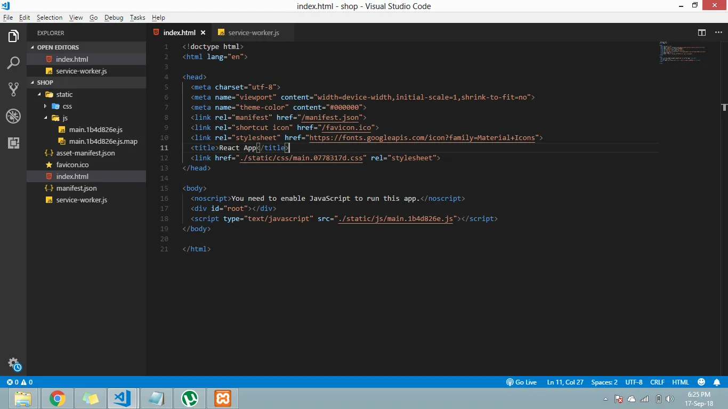The height and width of the screenshot is (409, 728).
Task: Open the Tasks menu
Action: [137, 18]
